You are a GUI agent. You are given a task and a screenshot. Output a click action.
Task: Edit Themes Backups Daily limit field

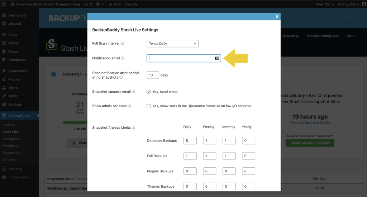click(190, 187)
